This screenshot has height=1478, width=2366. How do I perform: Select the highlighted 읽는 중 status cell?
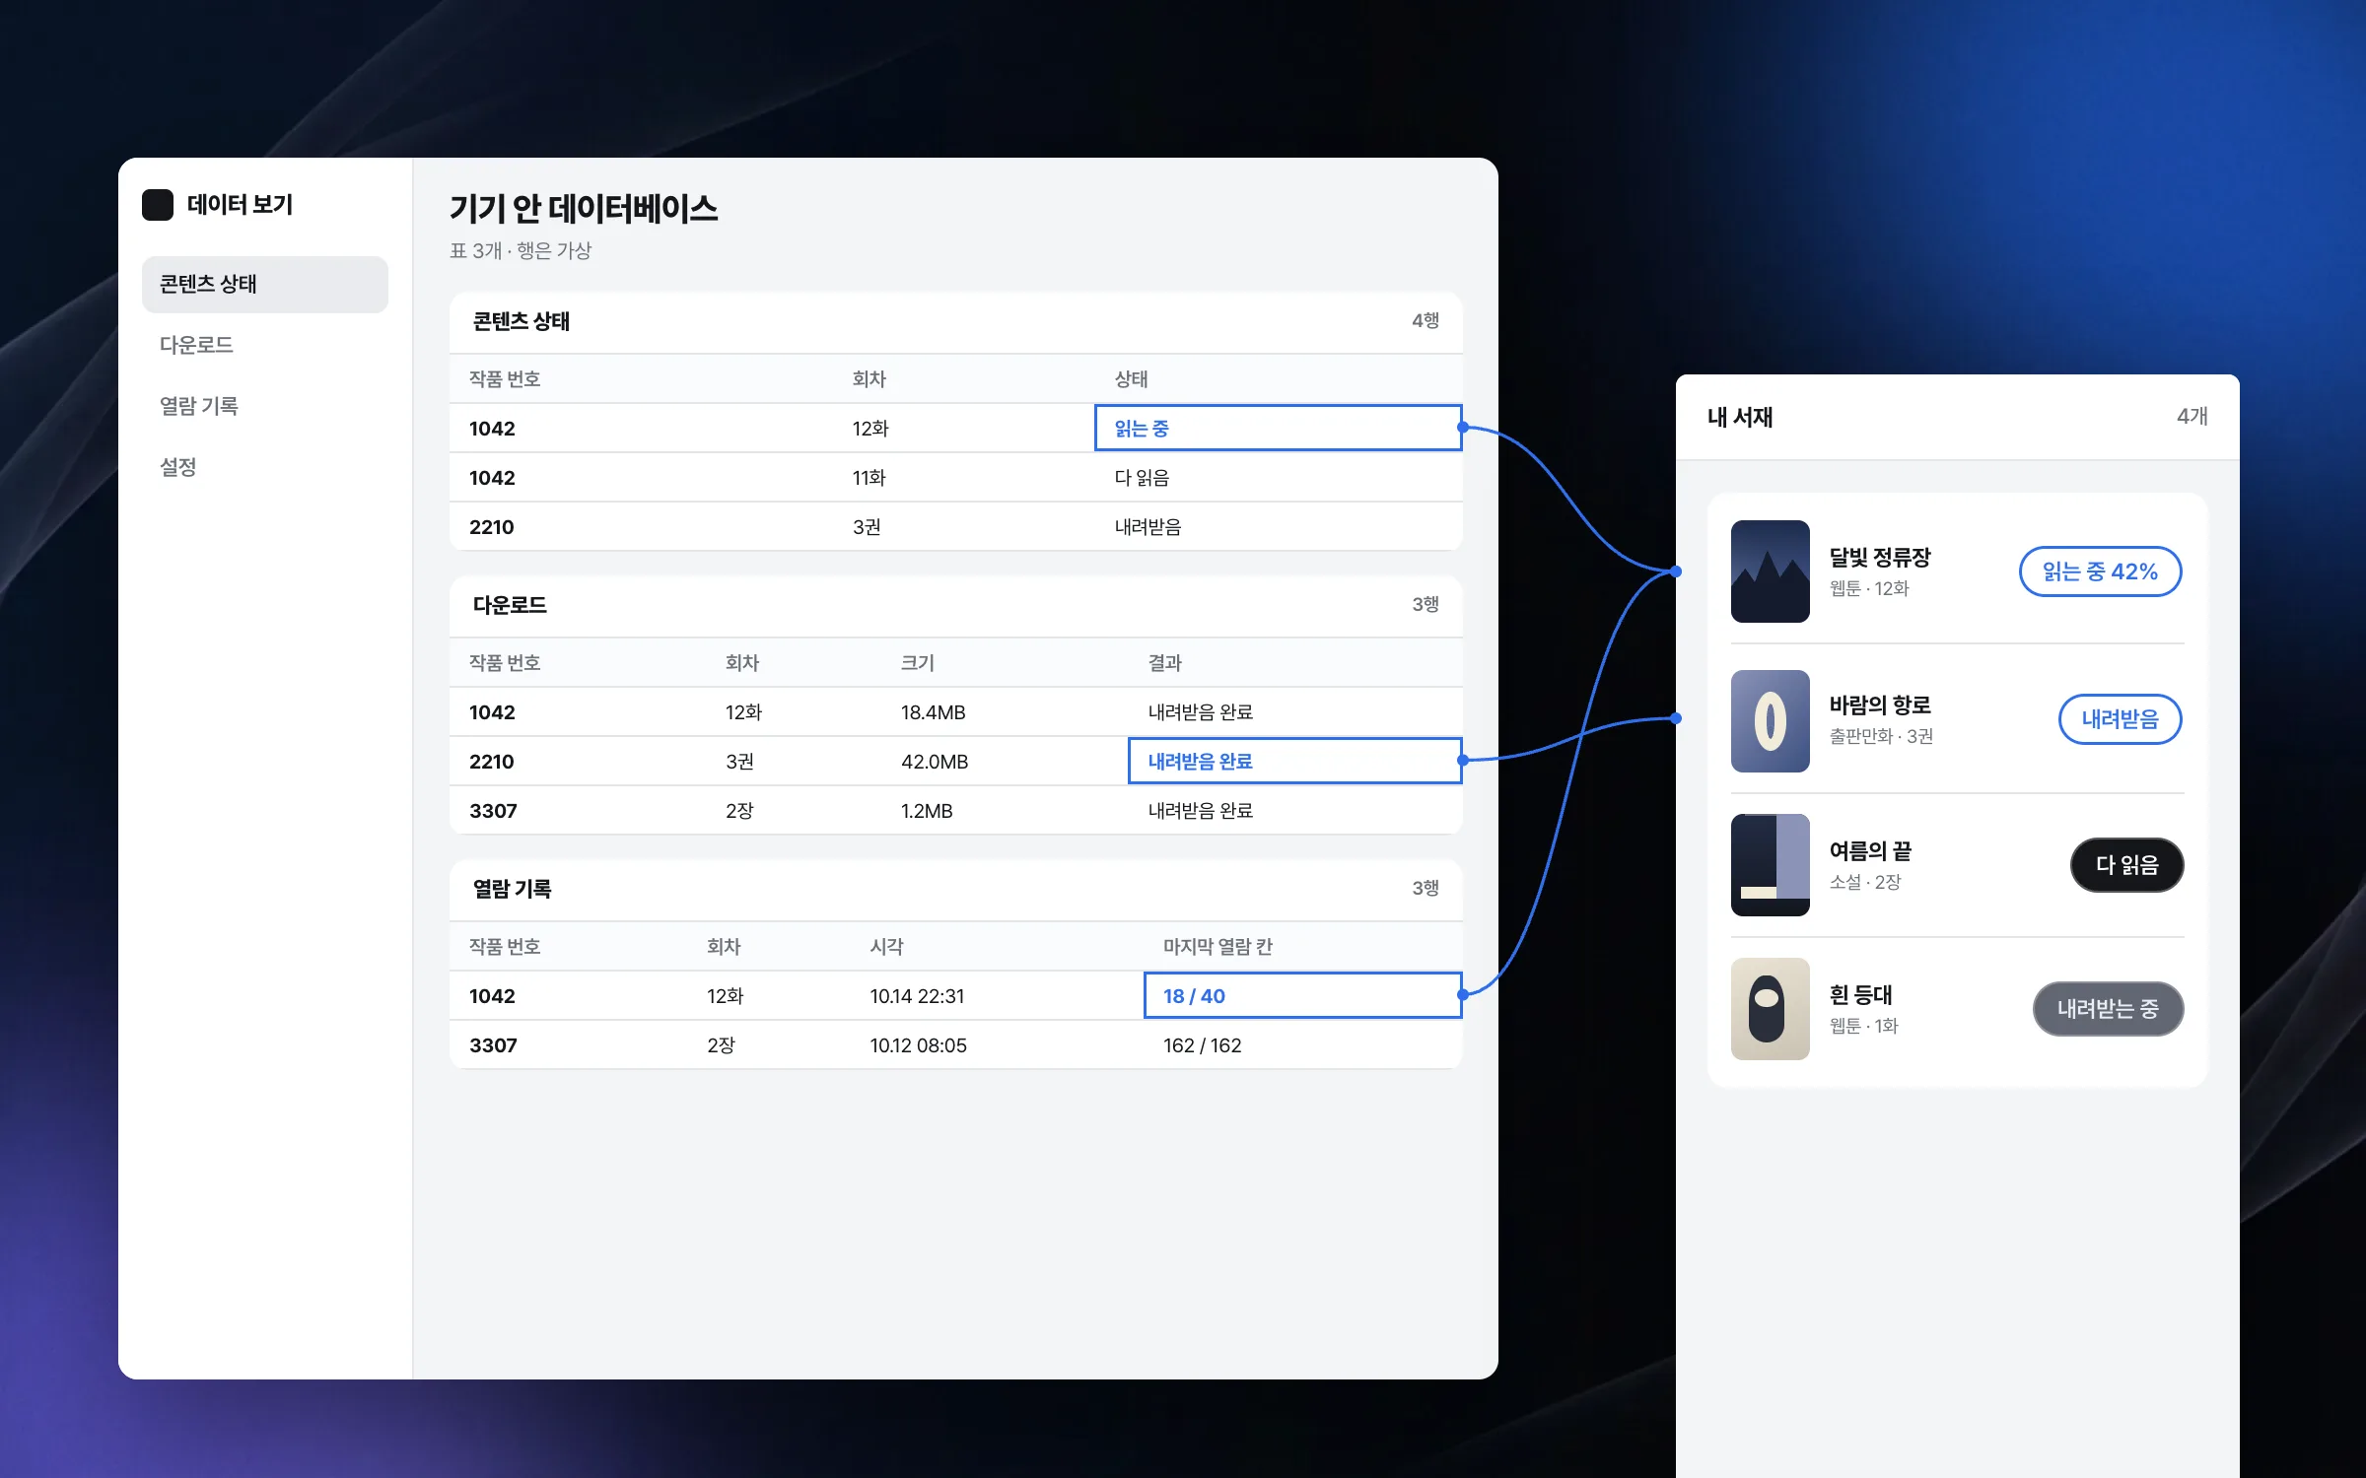1278,429
